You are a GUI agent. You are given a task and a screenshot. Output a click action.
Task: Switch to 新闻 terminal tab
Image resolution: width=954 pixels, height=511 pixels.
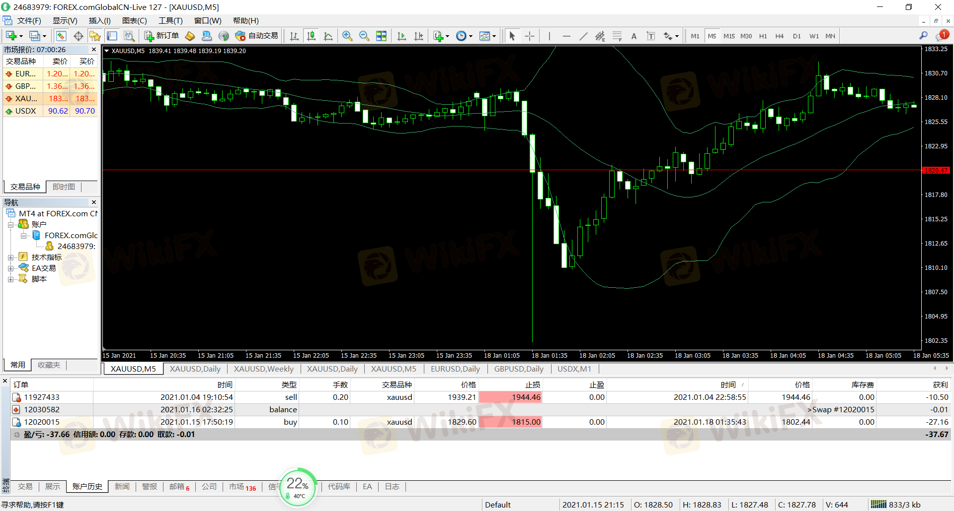122,486
